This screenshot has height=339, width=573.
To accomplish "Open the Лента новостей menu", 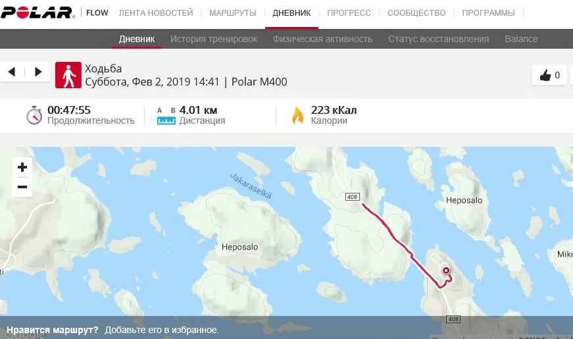I will (x=156, y=13).
